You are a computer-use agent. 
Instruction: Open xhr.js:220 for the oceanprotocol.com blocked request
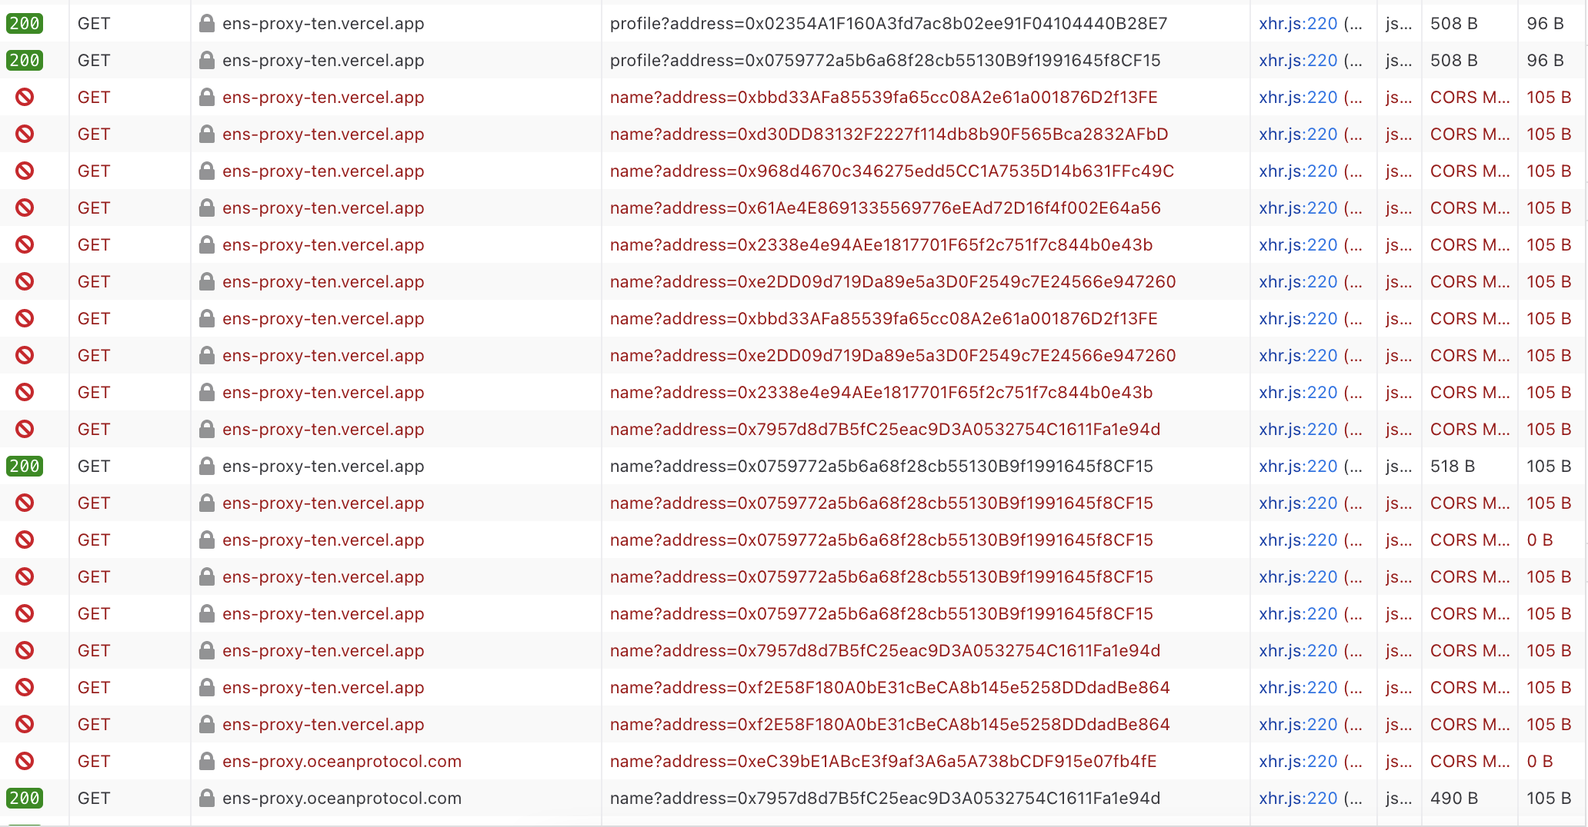1297,761
